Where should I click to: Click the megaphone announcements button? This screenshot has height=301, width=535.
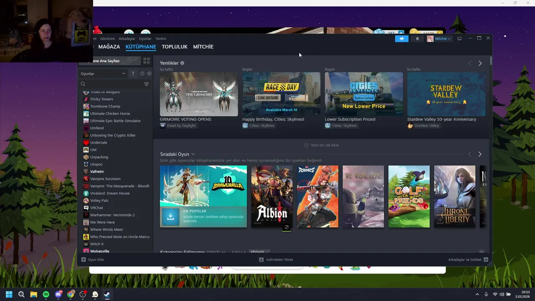[402, 38]
